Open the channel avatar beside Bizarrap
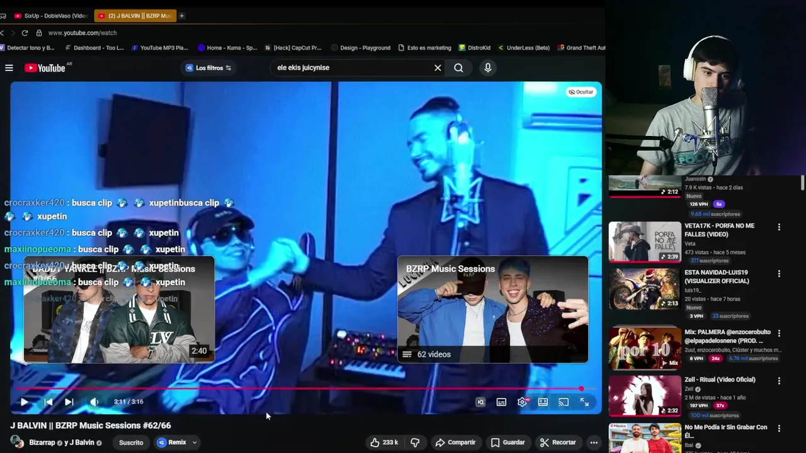 pyautogui.click(x=17, y=442)
